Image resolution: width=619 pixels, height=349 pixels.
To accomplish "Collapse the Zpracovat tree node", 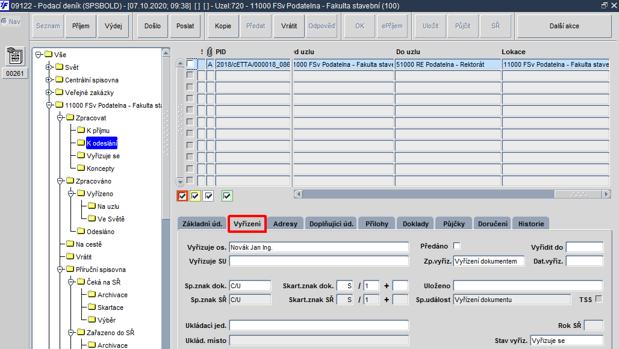I will pos(60,117).
